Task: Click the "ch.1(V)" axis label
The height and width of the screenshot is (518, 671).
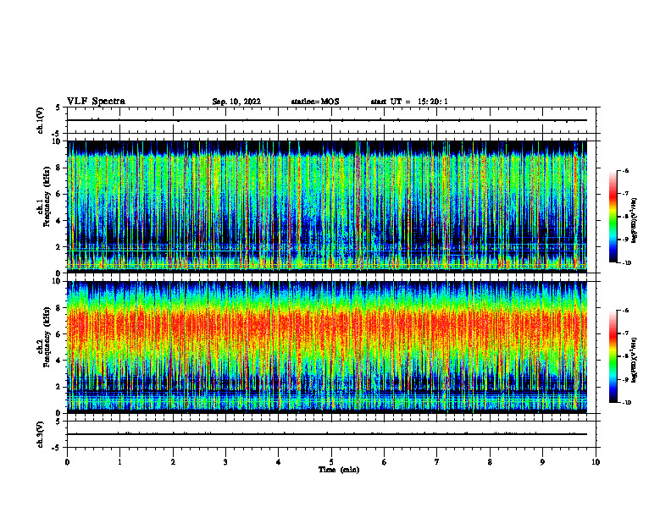Action: pyautogui.click(x=41, y=120)
